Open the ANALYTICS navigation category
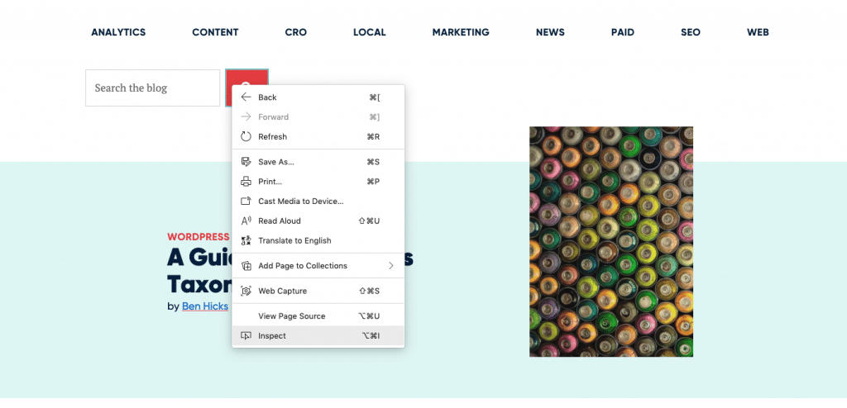 coord(118,32)
